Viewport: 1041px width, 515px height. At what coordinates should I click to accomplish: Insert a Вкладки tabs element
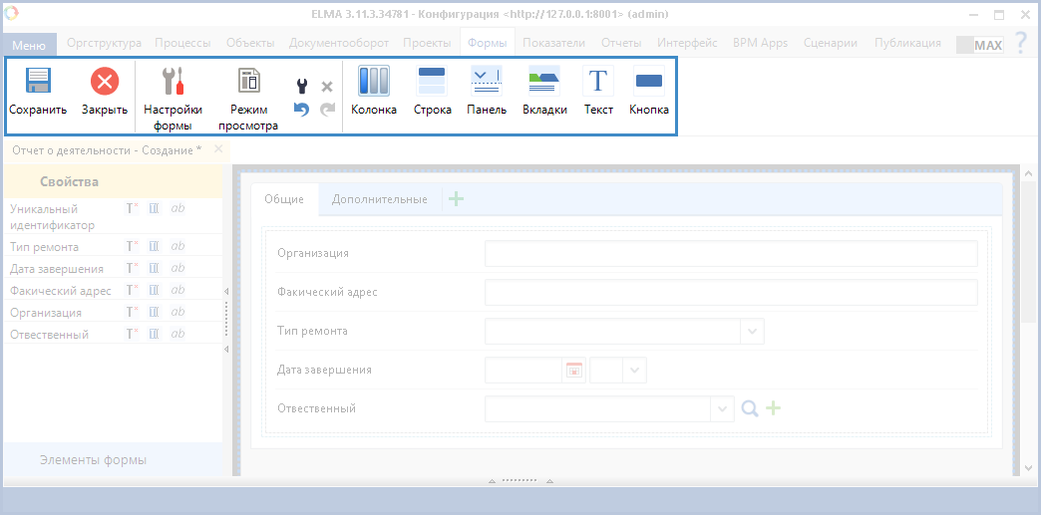(544, 82)
